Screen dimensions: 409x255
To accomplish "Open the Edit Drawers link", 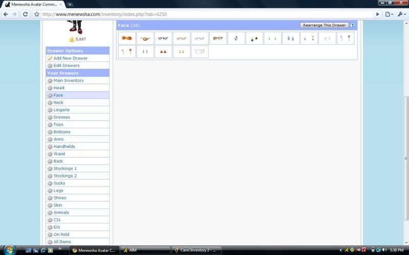I will tap(66, 66).
